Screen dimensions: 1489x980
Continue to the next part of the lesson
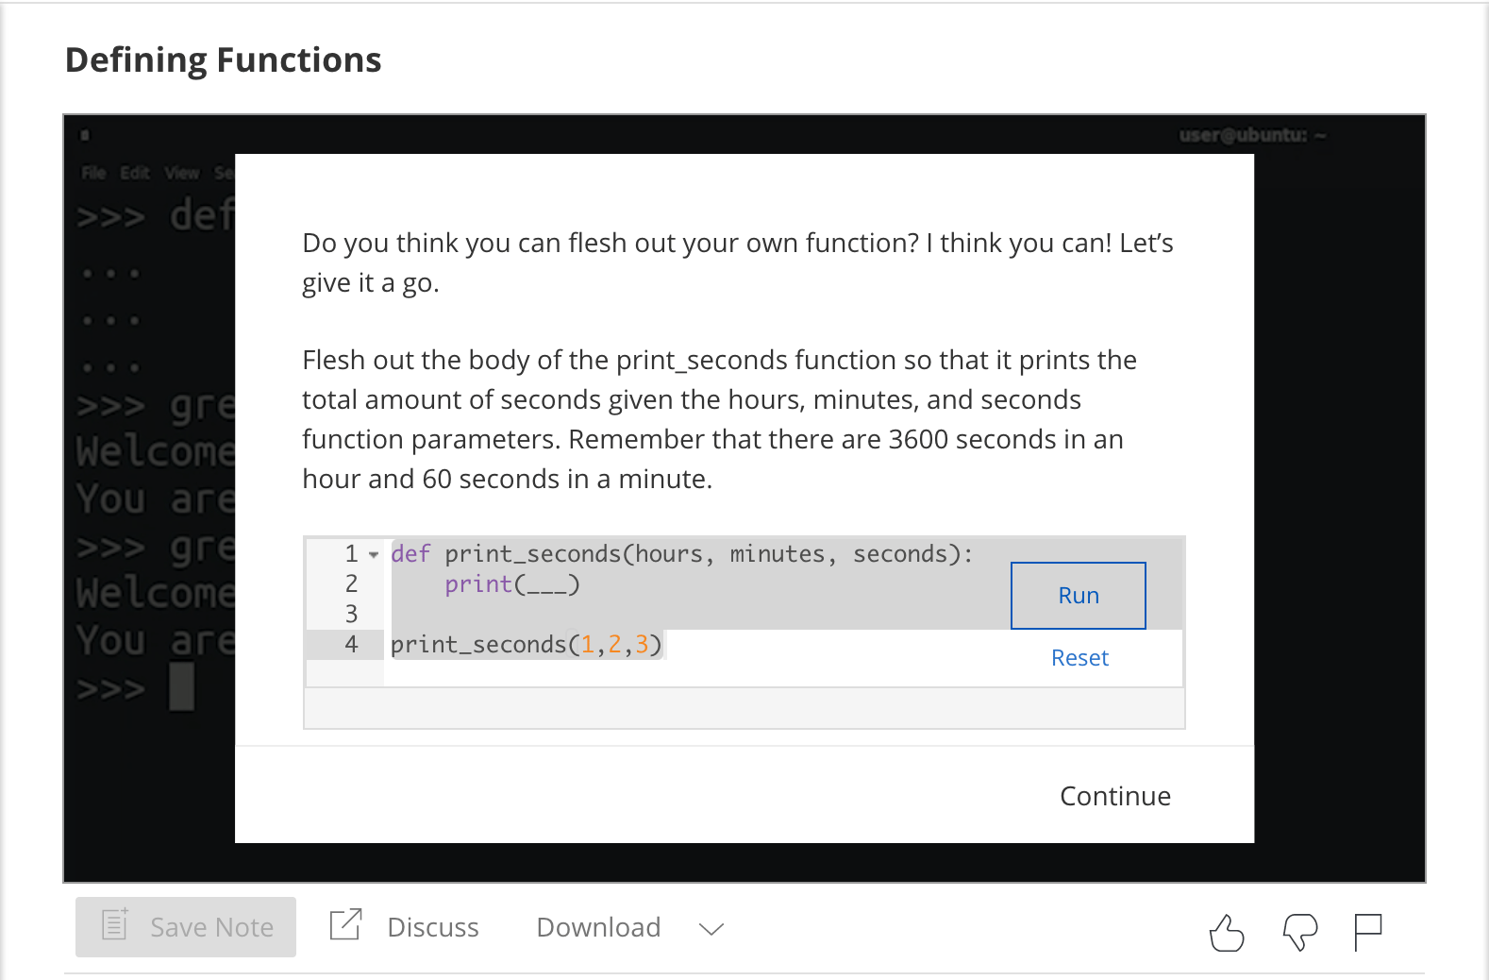click(x=1115, y=796)
